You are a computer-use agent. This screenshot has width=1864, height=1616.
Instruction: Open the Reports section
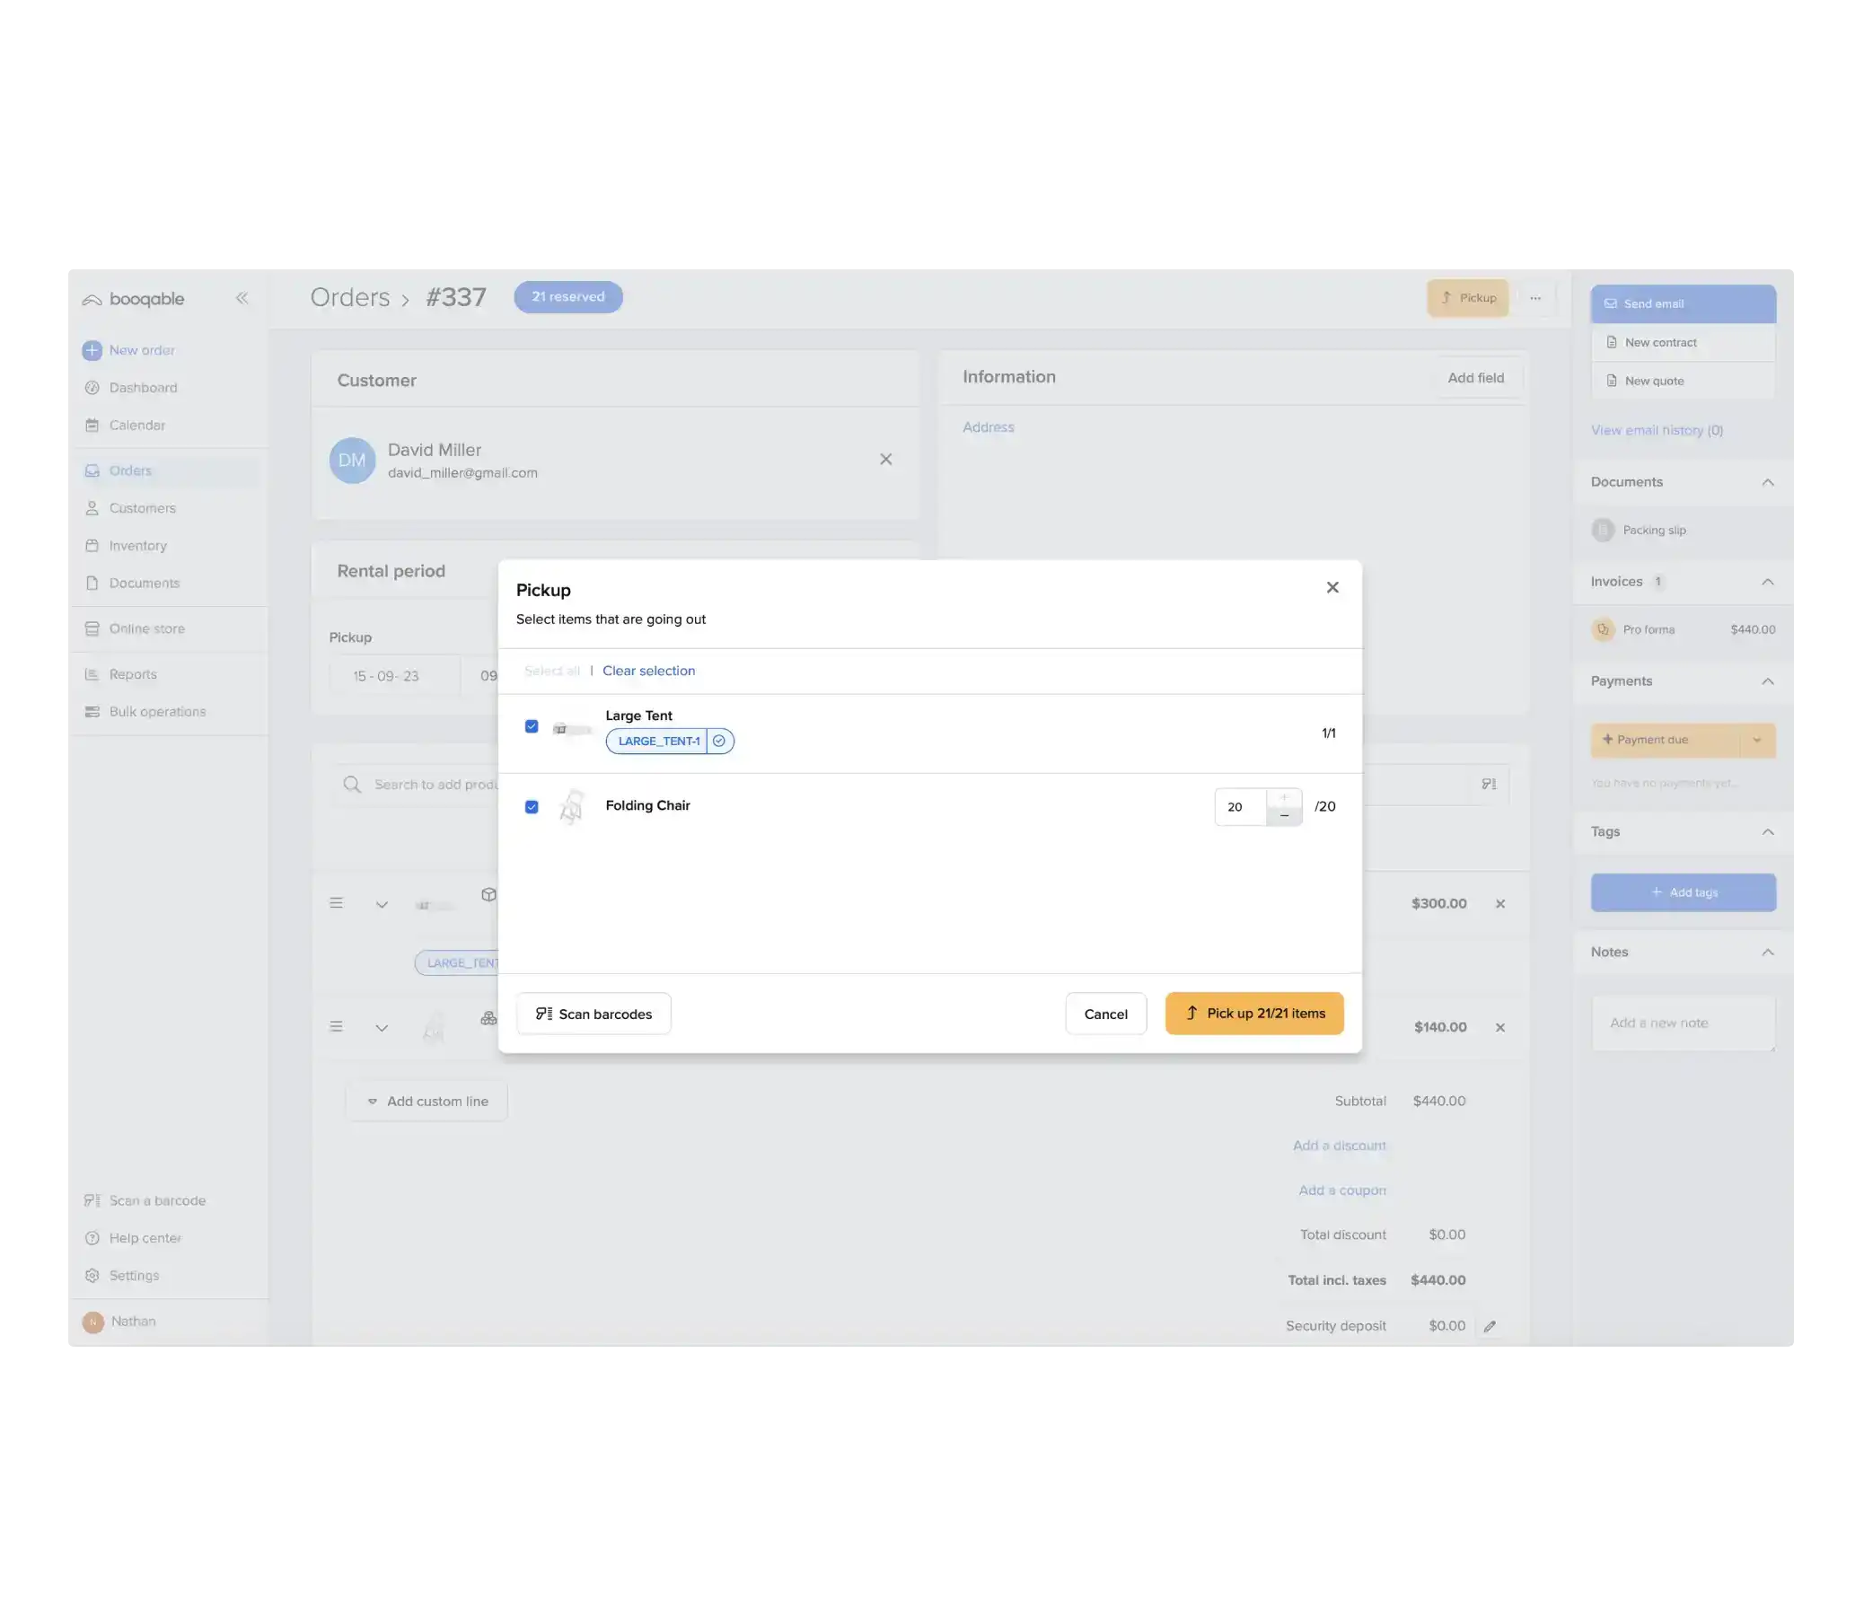[x=133, y=673]
